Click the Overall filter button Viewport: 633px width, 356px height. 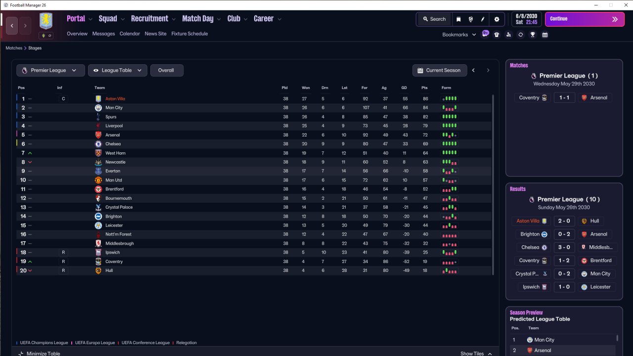(x=167, y=70)
